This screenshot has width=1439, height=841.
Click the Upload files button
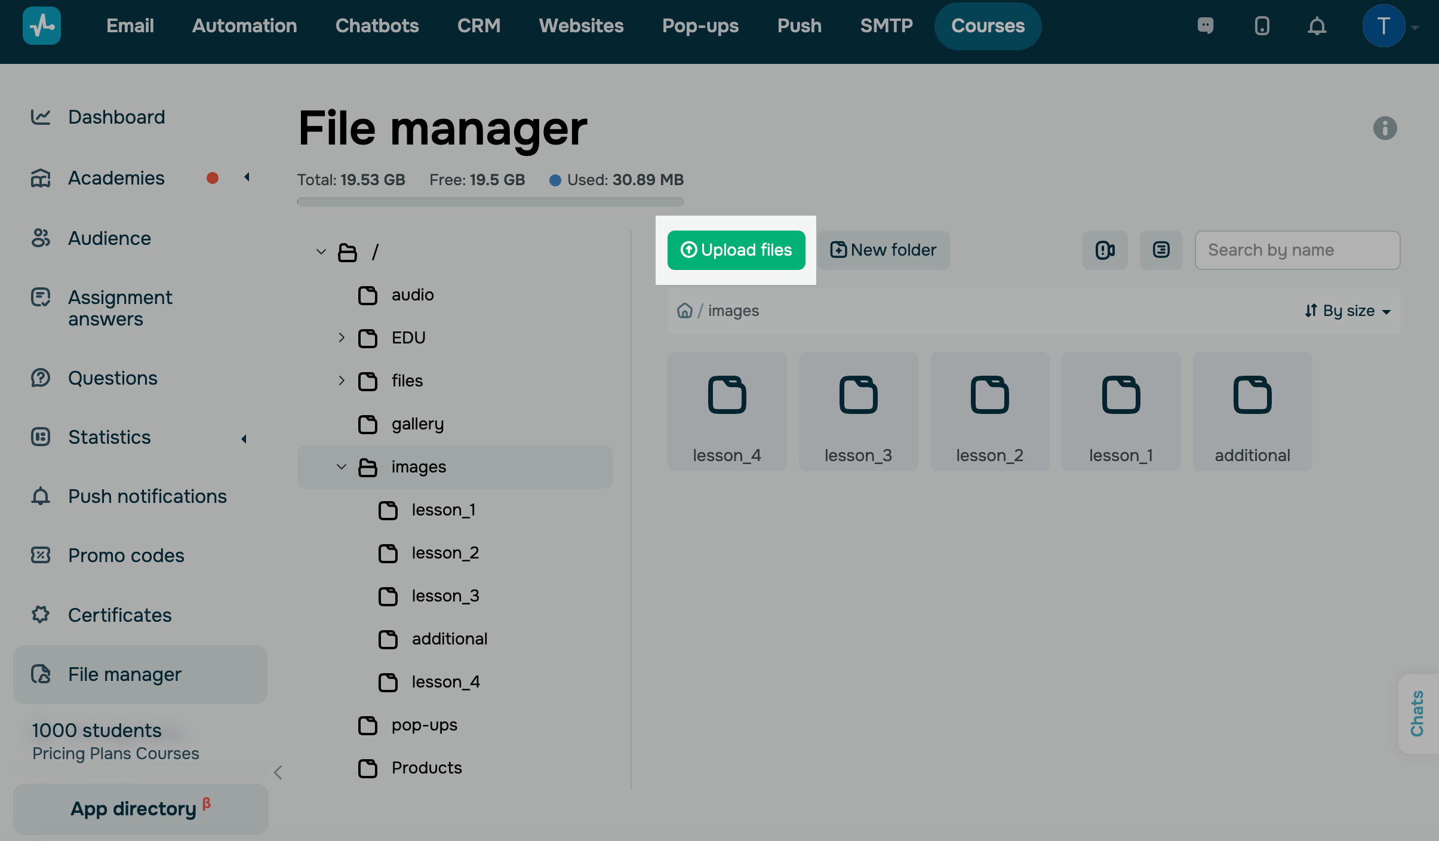pos(736,250)
